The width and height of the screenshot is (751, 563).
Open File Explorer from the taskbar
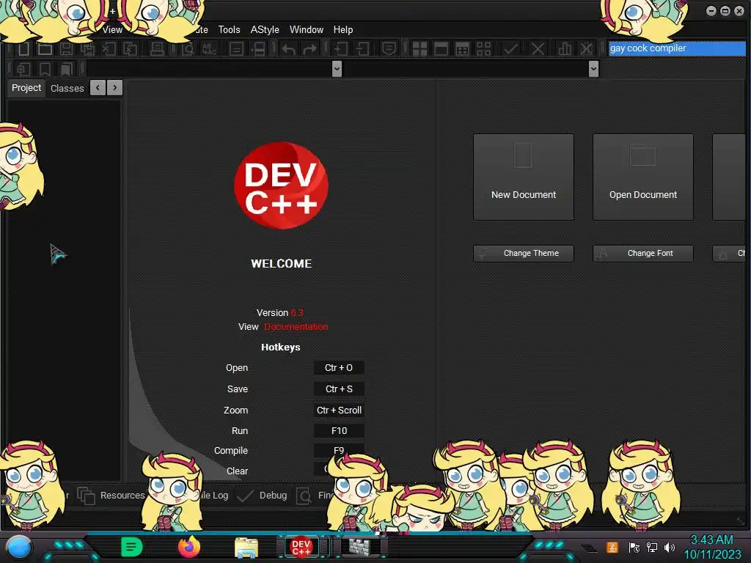(246, 548)
